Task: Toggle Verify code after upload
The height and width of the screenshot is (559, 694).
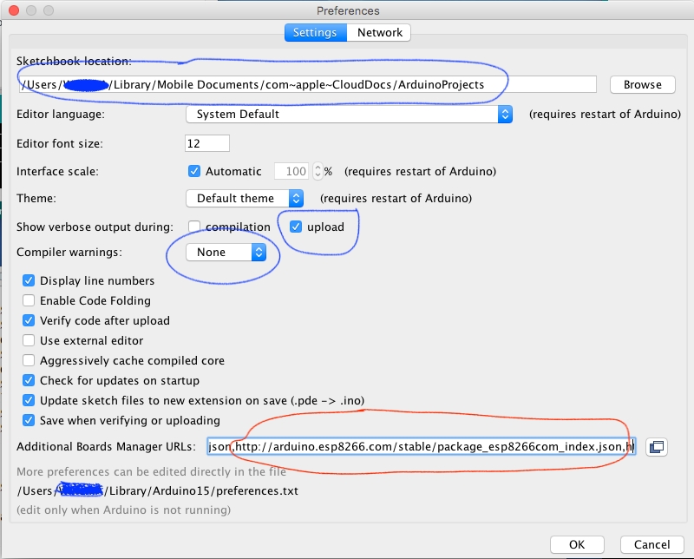Action: (29, 320)
